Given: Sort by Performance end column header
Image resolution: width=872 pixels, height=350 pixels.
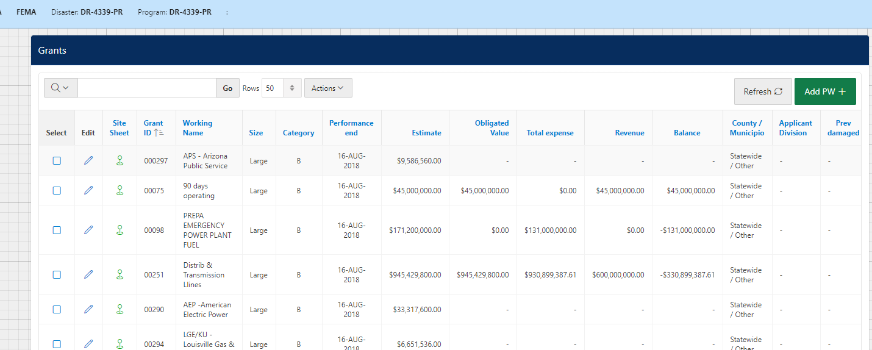Looking at the screenshot, I should point(351,127).
